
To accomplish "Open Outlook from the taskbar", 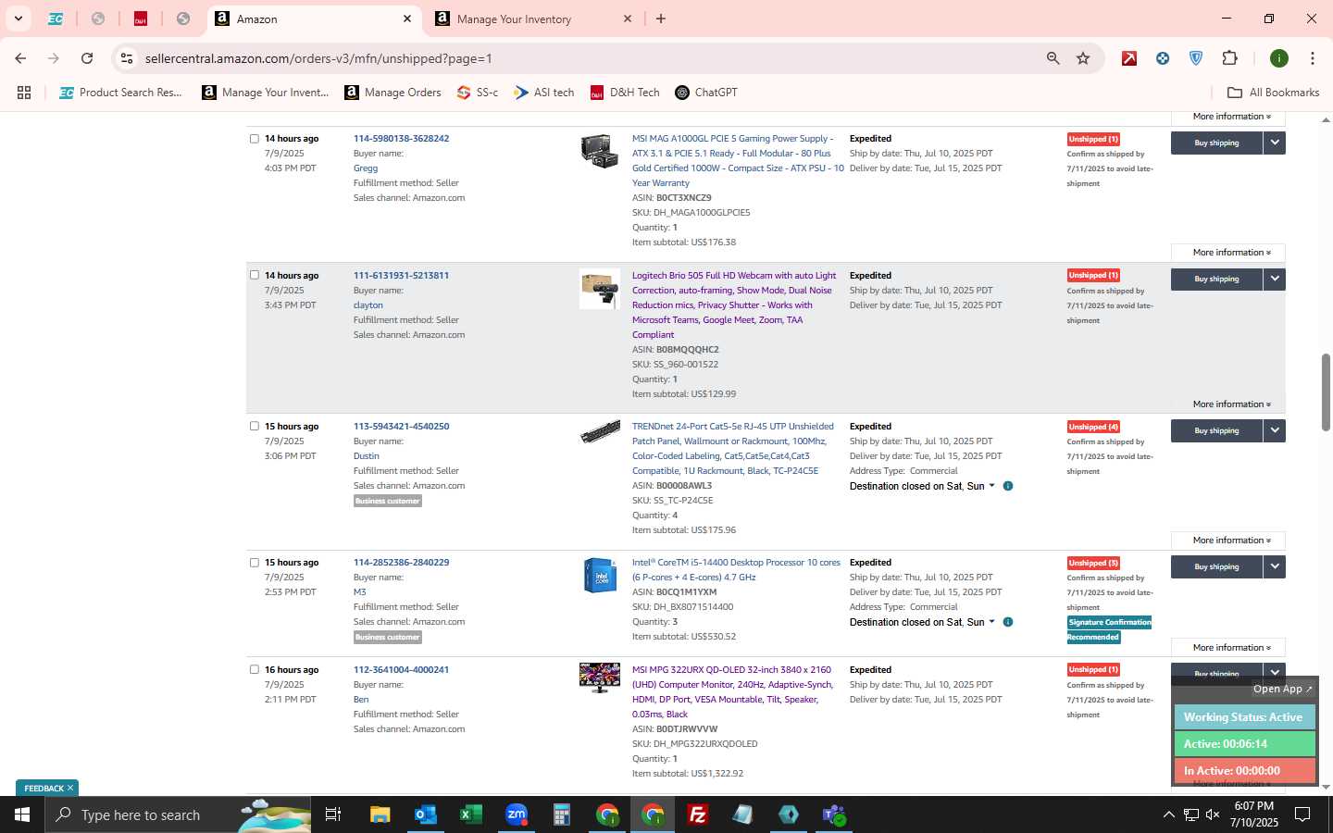I will 425,814.
